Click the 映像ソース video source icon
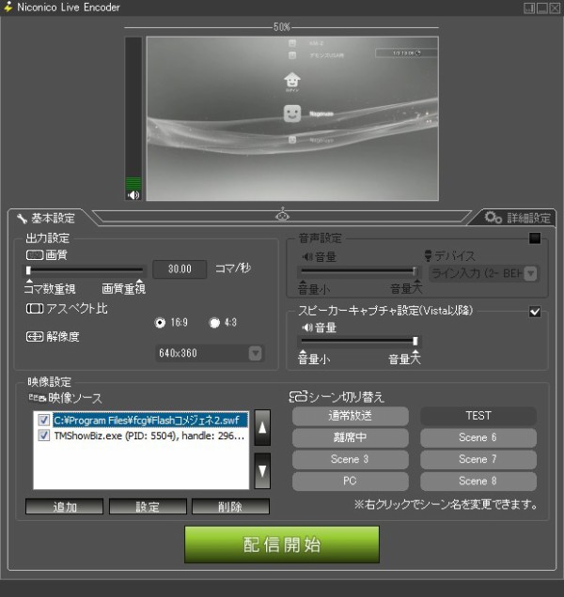Screen dimensions: 564x597 (x=38, y=398)
